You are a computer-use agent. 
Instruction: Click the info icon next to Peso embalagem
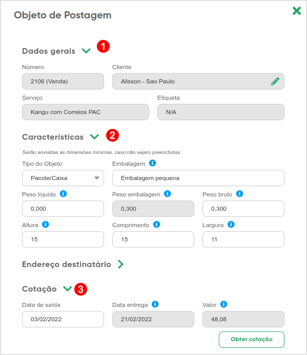(x=168, y=194)
